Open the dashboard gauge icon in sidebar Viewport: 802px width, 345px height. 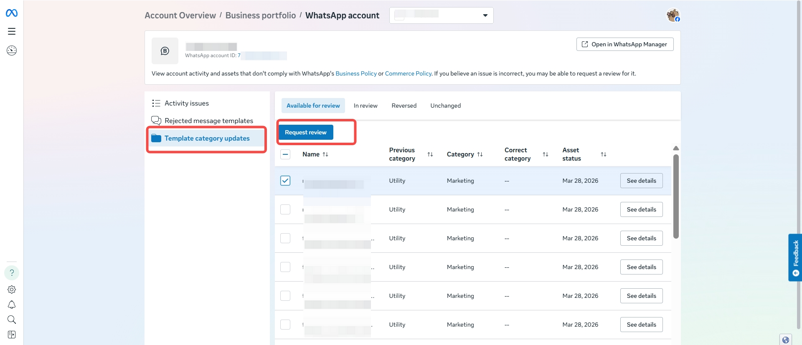pos(12,50)
